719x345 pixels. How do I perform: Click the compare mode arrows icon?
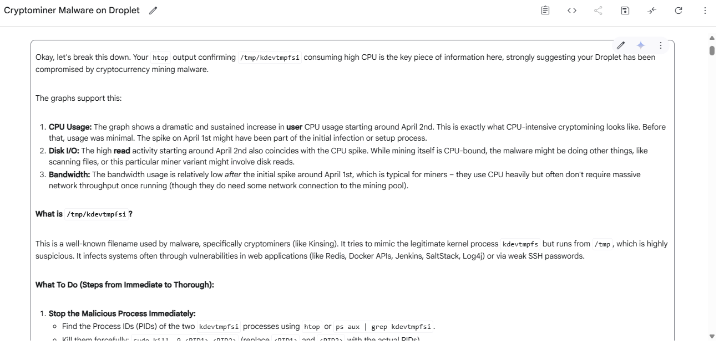click(x=652, y=11)
